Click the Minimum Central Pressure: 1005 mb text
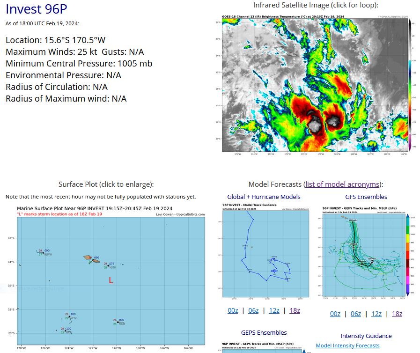The width and height of the screenshot is (420, 353). pyautogui.click(x=79, y=64)
